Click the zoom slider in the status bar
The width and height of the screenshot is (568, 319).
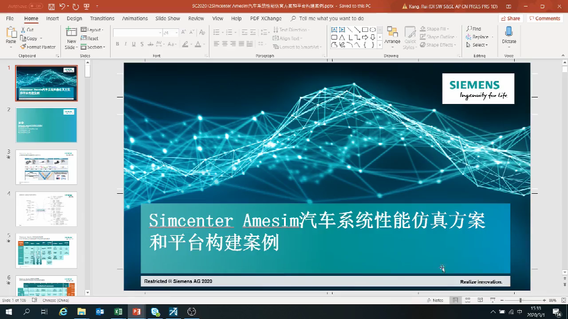(x=521, y=300)
